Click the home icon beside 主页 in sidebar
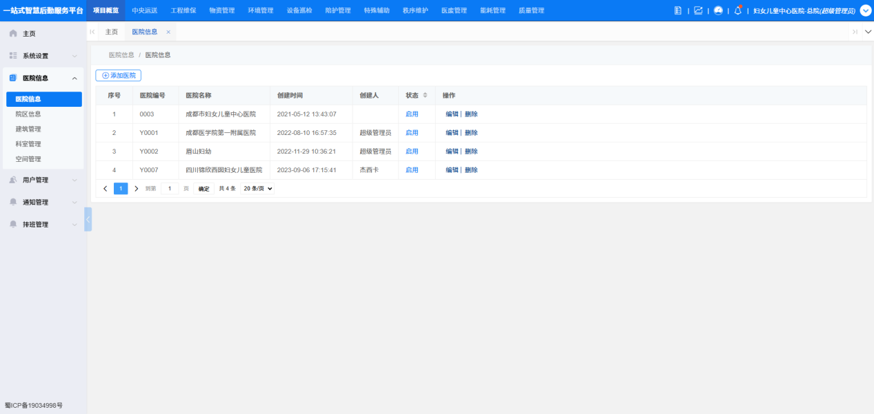 click(13, 33)
